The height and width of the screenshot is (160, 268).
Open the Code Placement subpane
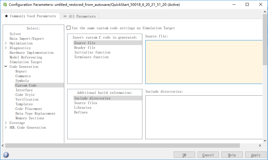tap(29, 109)
